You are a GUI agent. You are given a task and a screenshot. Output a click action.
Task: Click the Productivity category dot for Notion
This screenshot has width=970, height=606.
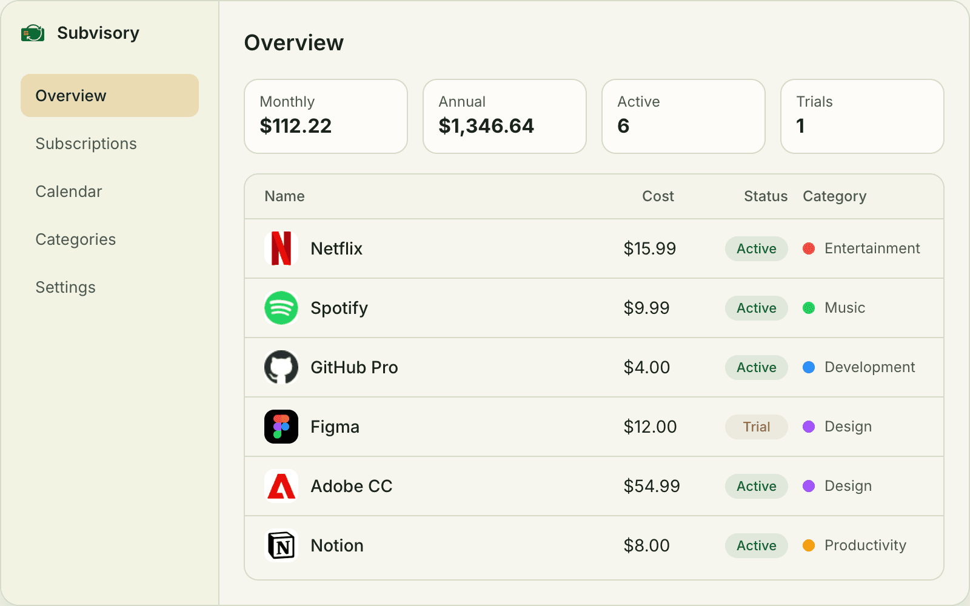pyautogui.click(x=809, y=545)
